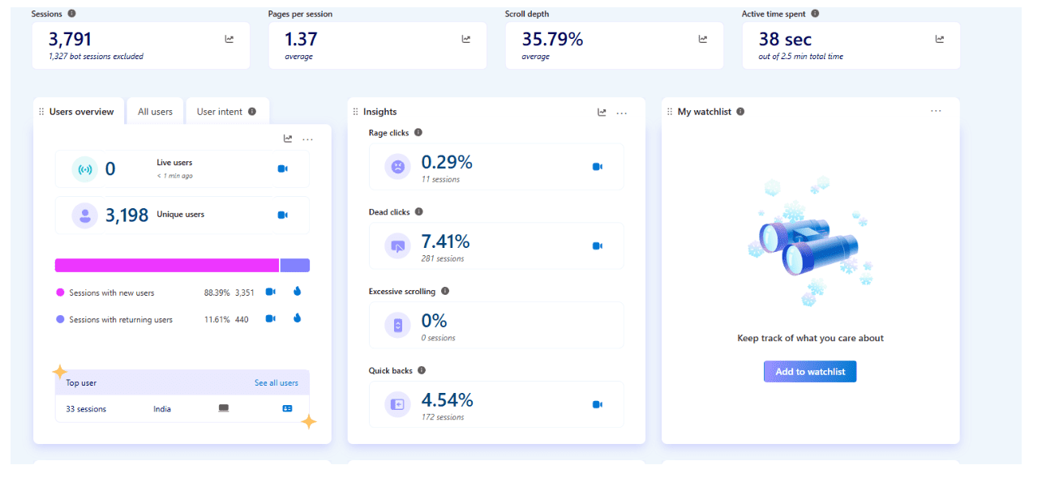The height and width of the screenshot is (478, 1046).
Task: Click info icon next to Excessive scrolling
Action: [x=445, y=292]
